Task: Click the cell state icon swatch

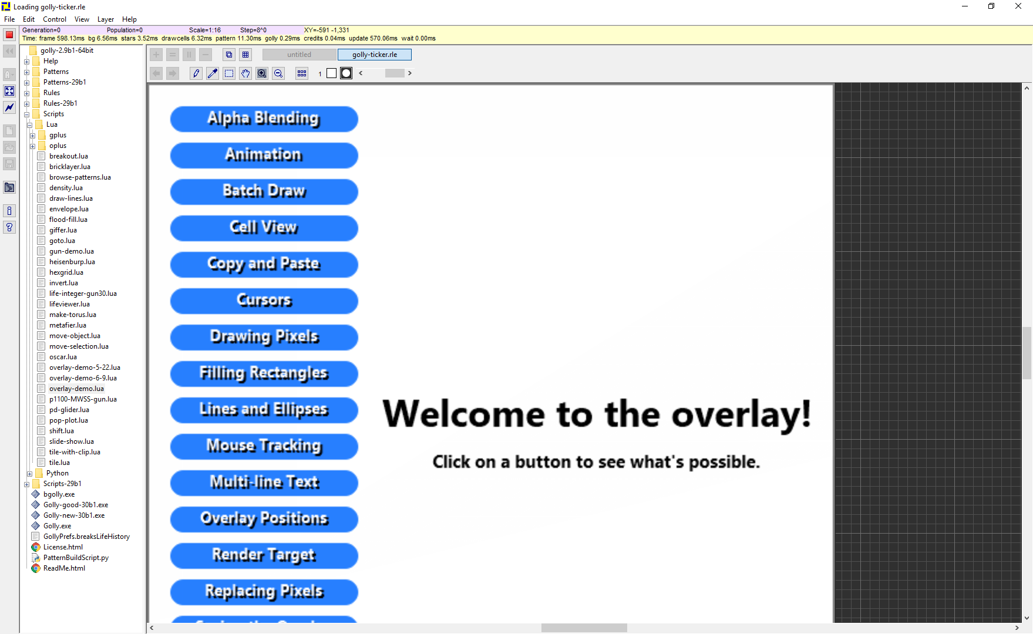Action: (346, 73)
